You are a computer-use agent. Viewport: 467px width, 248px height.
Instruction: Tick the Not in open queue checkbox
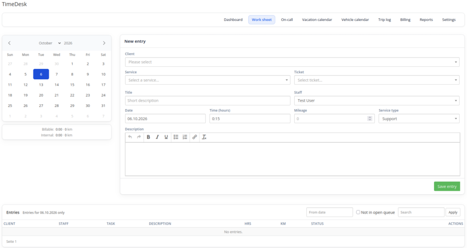click(x=358, y=212)
